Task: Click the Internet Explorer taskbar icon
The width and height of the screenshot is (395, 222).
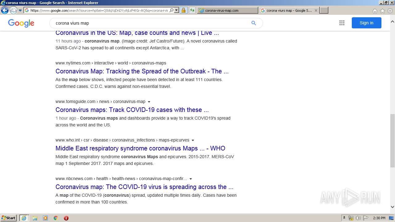Action: click(x=24, y=218)
